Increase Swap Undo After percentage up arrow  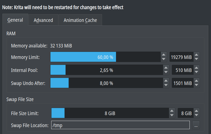[166, 81]
